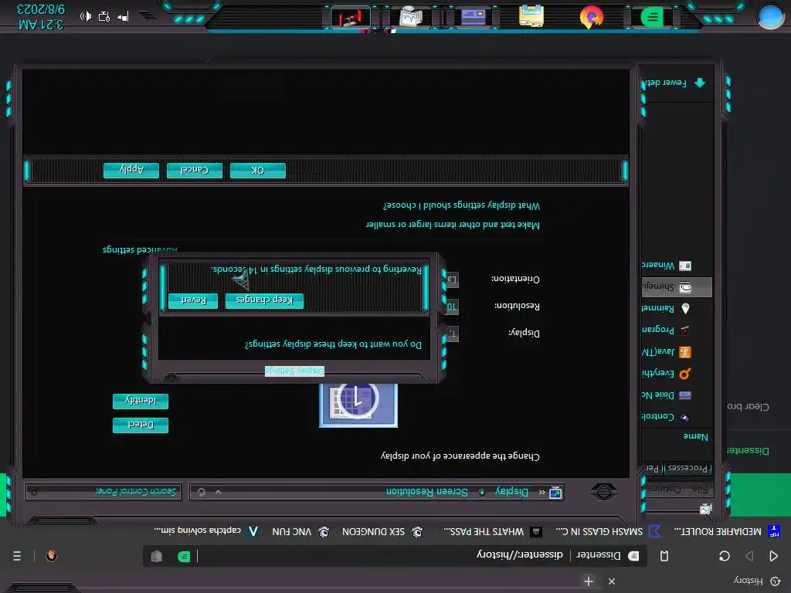The height and width of the screenshot is (593, 791).
Task: Click the Detect button
Action: tap(141, 425)
